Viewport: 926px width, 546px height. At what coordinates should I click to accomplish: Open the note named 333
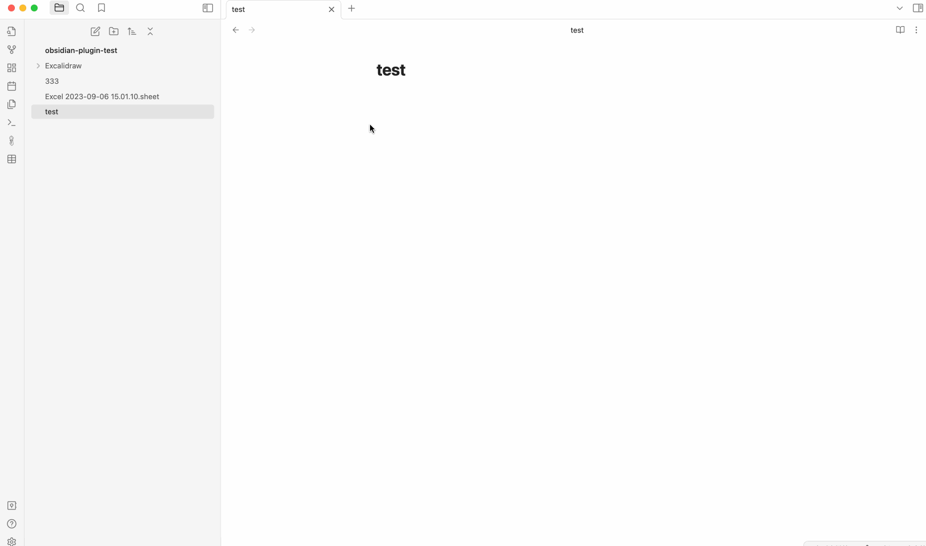pyautogui.click(x=123, y=81)
